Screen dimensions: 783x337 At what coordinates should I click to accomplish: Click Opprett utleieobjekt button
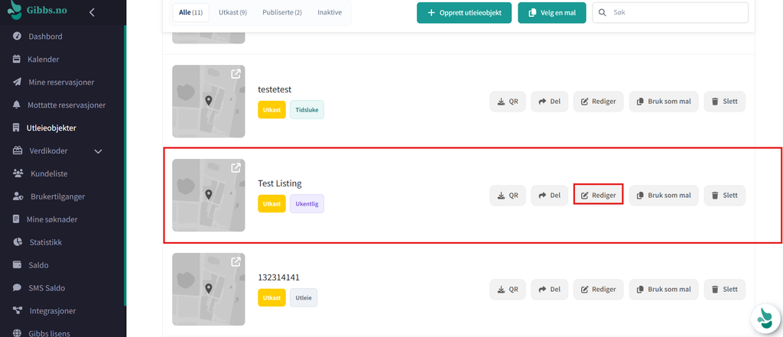[464, 12]
